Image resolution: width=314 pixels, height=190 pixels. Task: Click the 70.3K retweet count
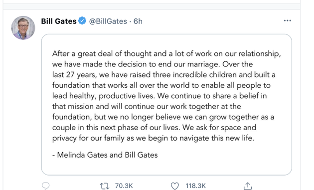pos(124,186)
